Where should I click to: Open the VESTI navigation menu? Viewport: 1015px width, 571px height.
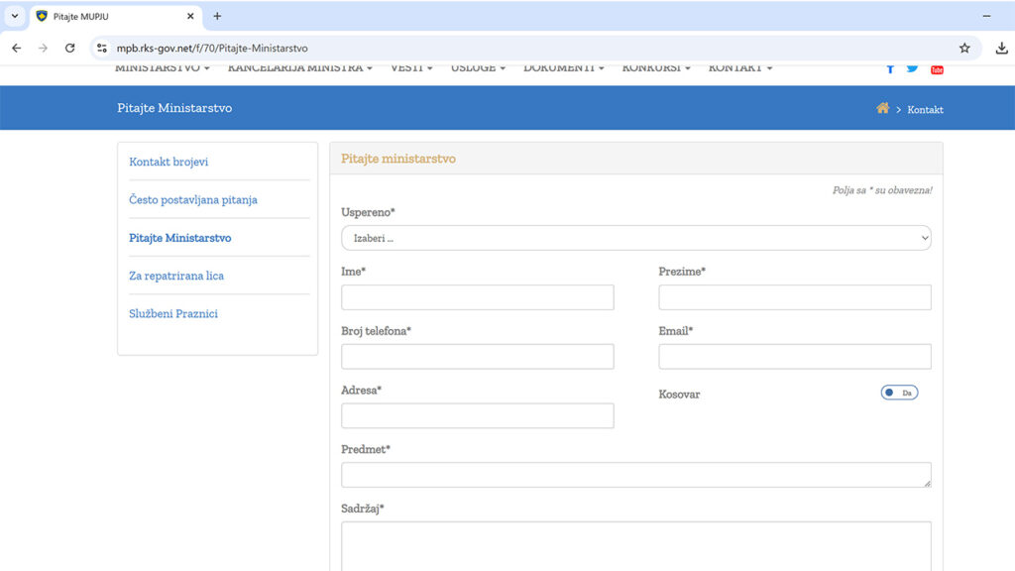pos(411,68)
